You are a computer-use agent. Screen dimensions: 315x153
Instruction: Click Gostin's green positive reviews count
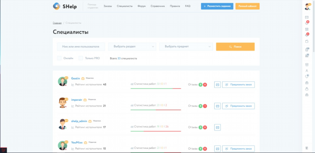pyautogui.click(x=200, y=84)
